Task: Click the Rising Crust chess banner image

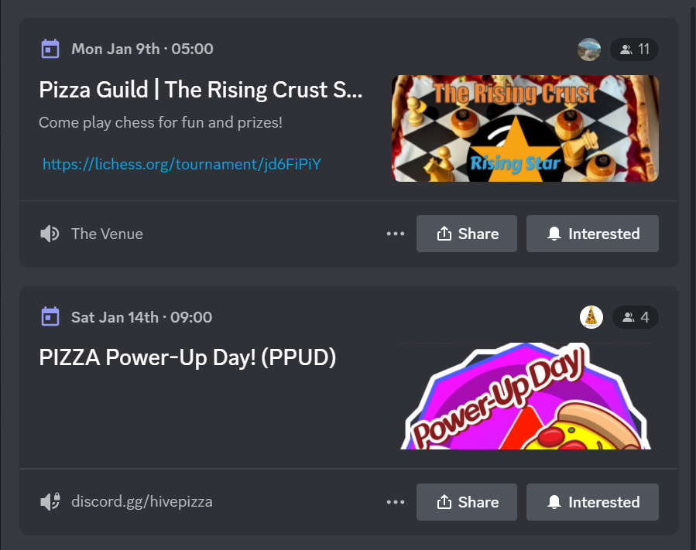Action: pyautogui.click(x=525, y=128)
